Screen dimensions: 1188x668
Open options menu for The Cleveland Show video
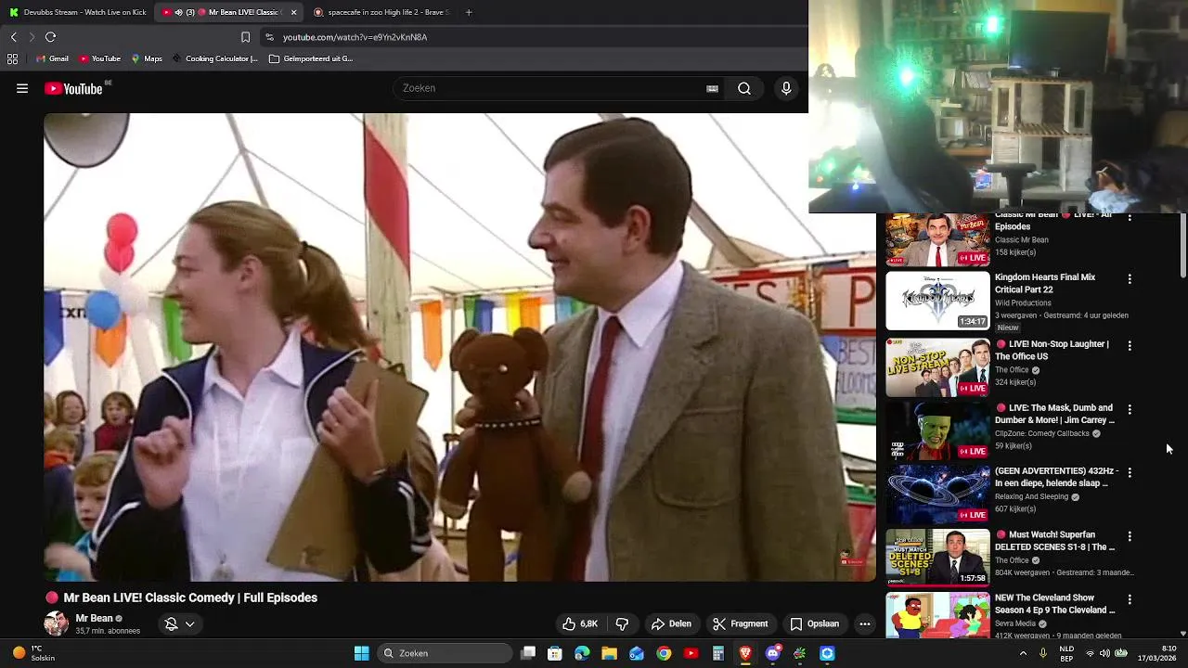[1130, 599]
